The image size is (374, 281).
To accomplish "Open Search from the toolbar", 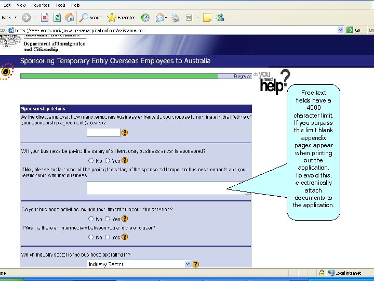I will coord(90,18).
